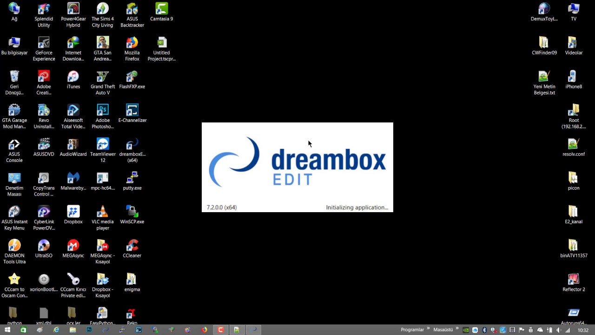Open Bu bilgisayar desktop icon
Image resolution: width=595 pixels, height=335 pixels.
14,46
